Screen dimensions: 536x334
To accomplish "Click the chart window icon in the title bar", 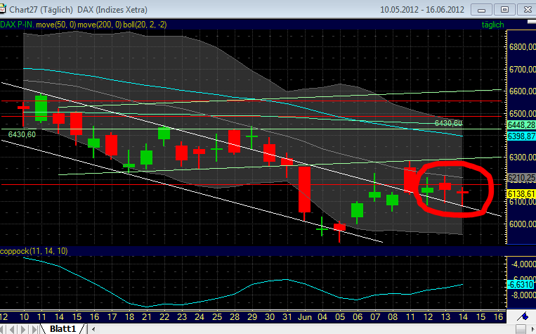I will tap(3, 8).
